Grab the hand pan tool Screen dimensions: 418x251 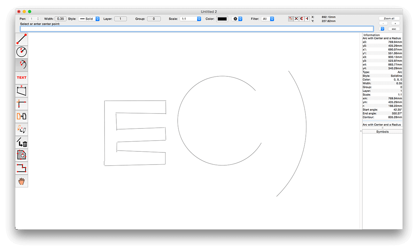click(21, 181)
